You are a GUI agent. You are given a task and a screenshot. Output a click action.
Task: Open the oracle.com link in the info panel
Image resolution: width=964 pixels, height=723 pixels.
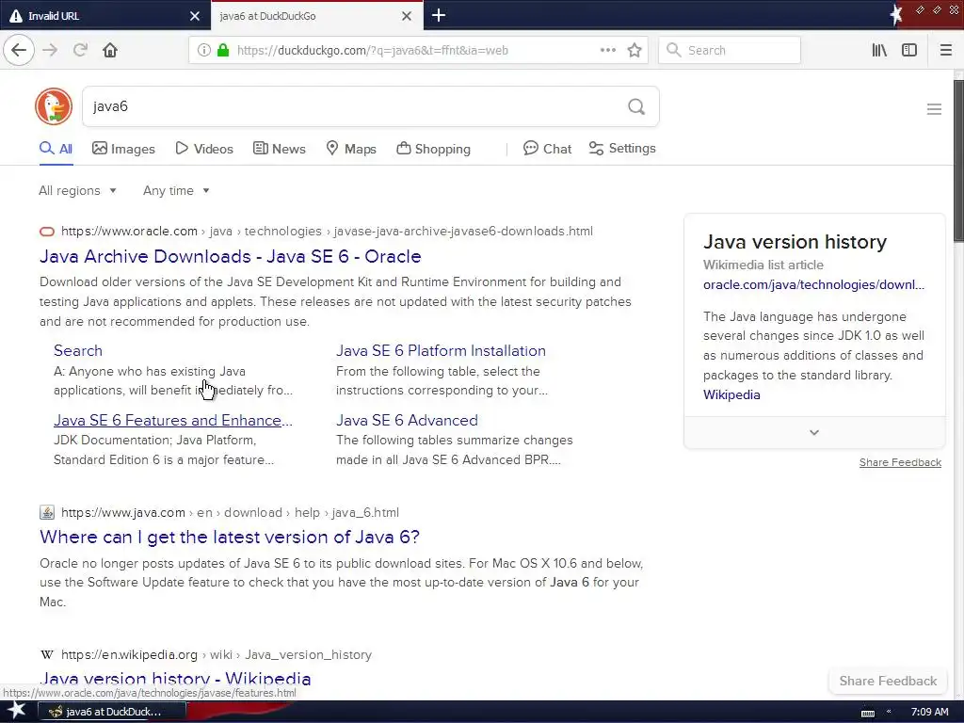(x=813, y=284)
